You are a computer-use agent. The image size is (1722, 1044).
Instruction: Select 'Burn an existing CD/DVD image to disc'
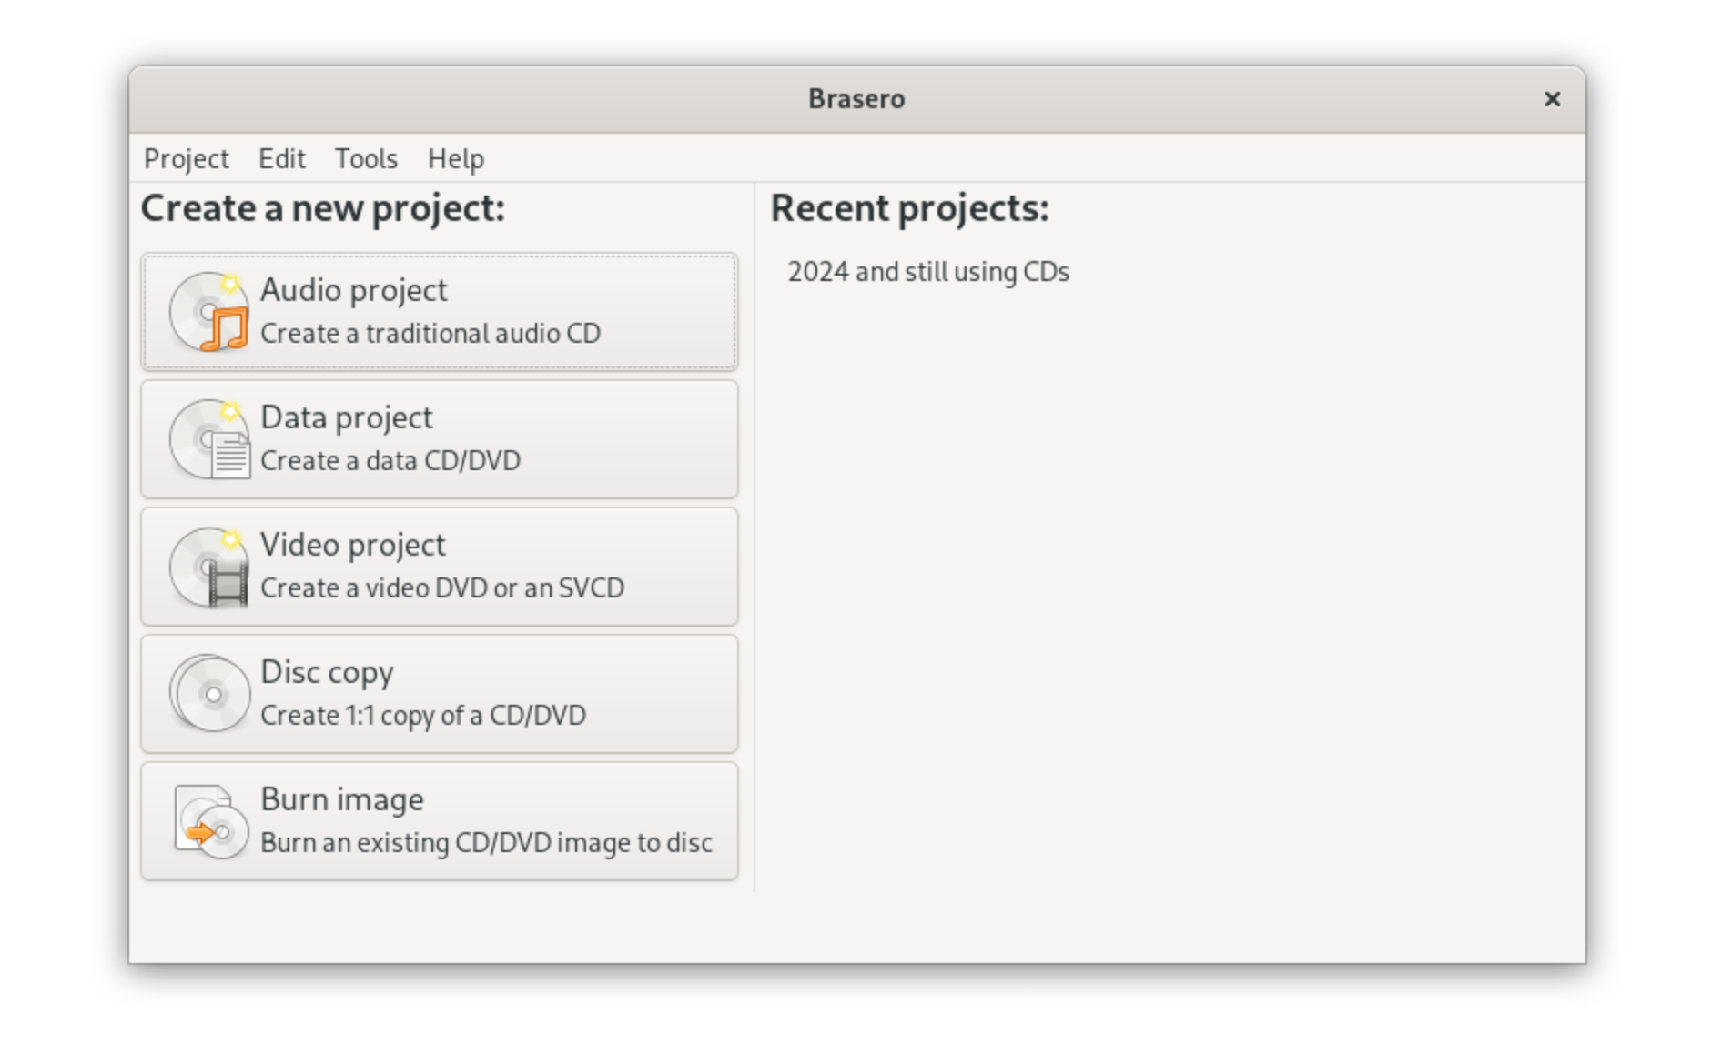tap(486, 843)
